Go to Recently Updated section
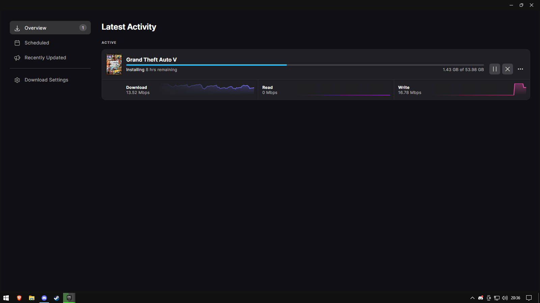This screenshot has width=540, height=303. click(50, 58)
